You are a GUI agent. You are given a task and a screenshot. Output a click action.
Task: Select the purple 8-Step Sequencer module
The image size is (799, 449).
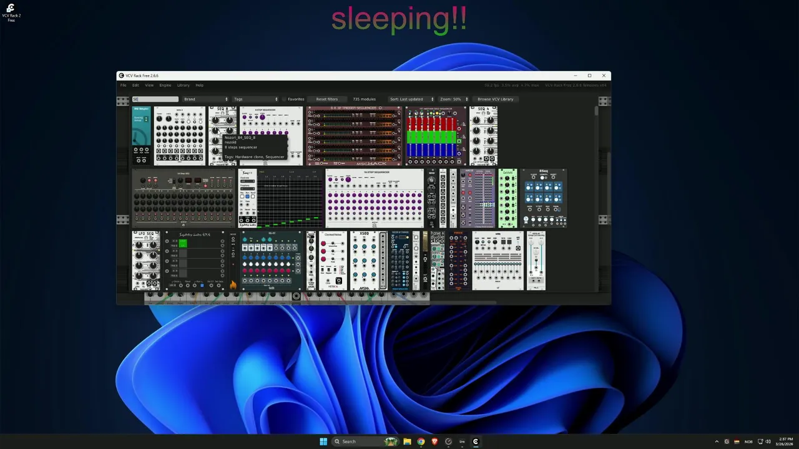pos(272,136)
